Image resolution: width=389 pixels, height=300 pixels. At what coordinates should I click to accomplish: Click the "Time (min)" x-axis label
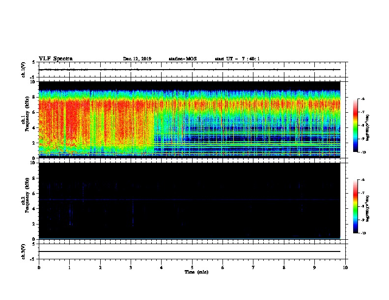(x=196, y=272)
